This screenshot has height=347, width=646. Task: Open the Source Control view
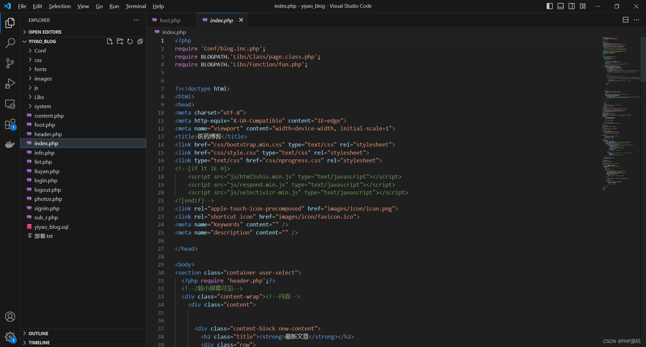10,63
